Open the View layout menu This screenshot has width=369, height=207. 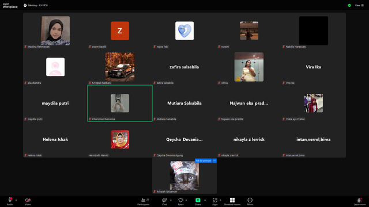click(359, 5)
